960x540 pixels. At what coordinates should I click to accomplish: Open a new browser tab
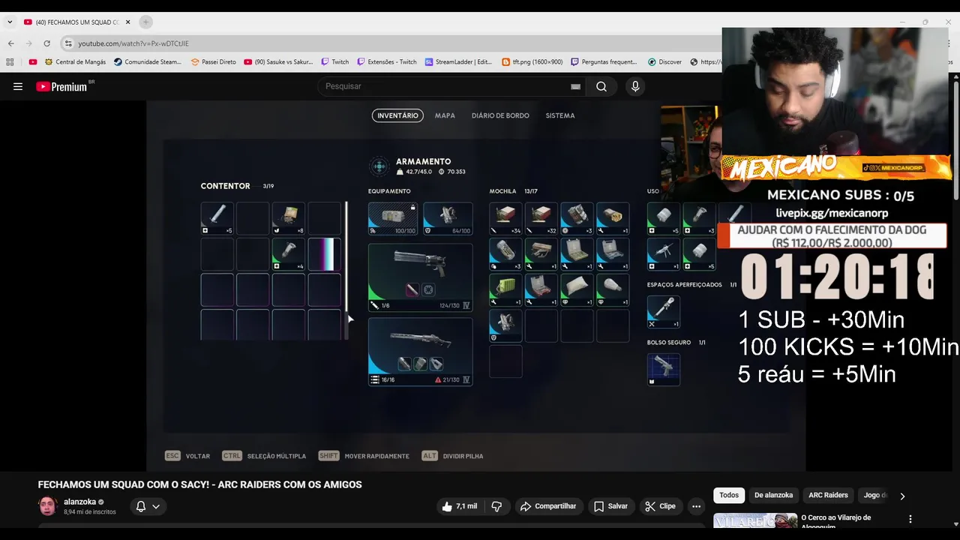point(145,22)
